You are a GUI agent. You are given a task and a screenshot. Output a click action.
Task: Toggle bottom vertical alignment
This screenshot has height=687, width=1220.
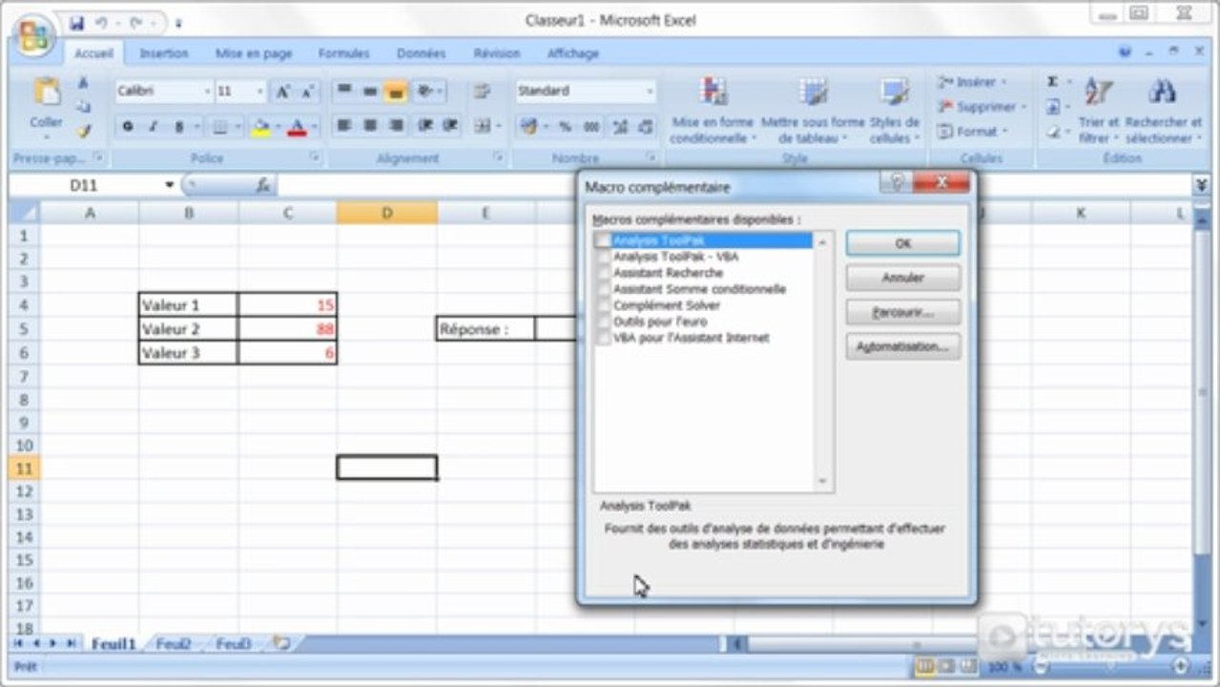(396, 92)
